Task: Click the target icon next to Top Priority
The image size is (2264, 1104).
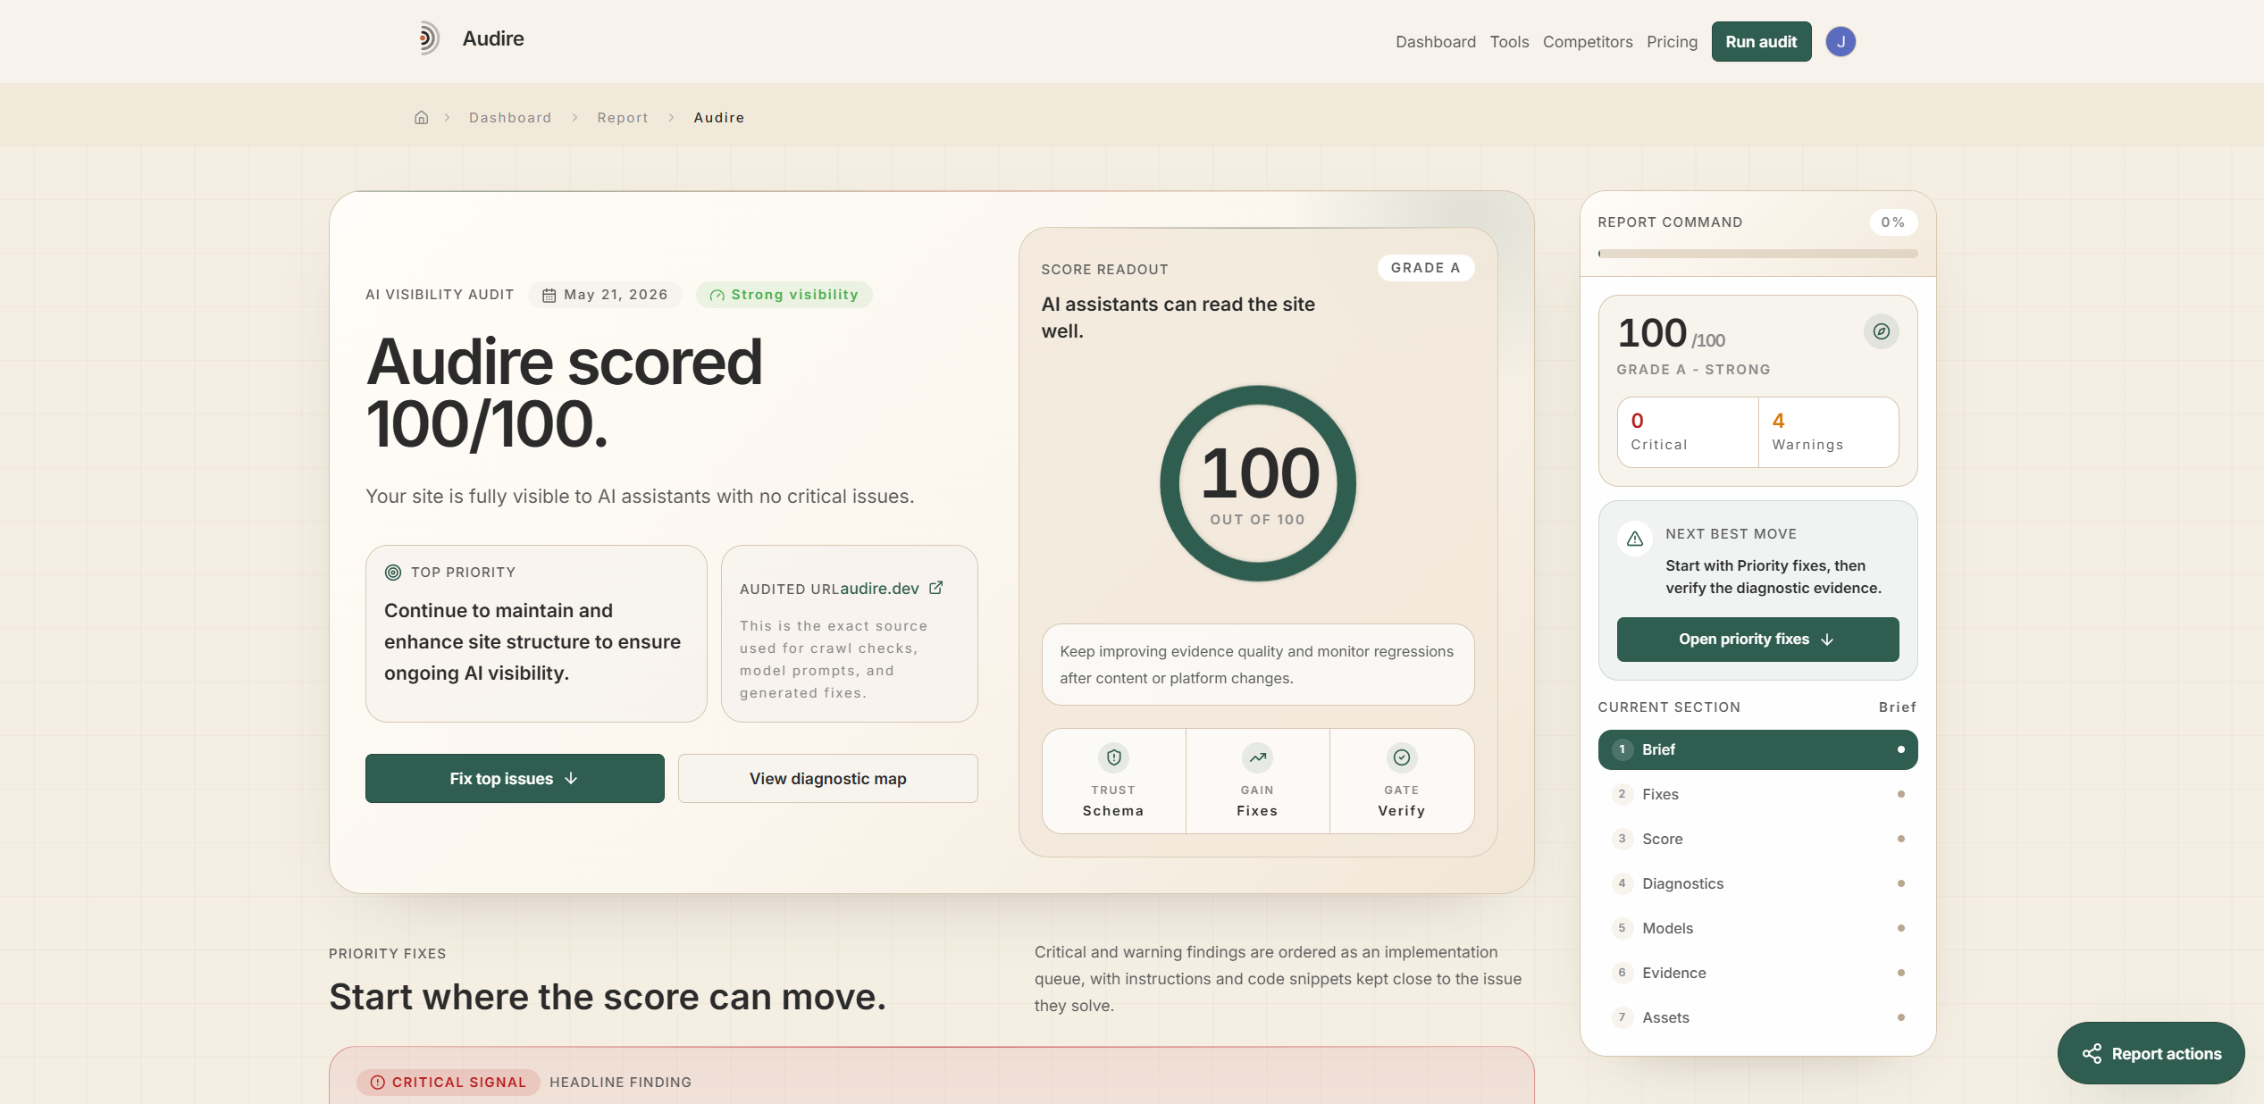Action: coord(393,573)
